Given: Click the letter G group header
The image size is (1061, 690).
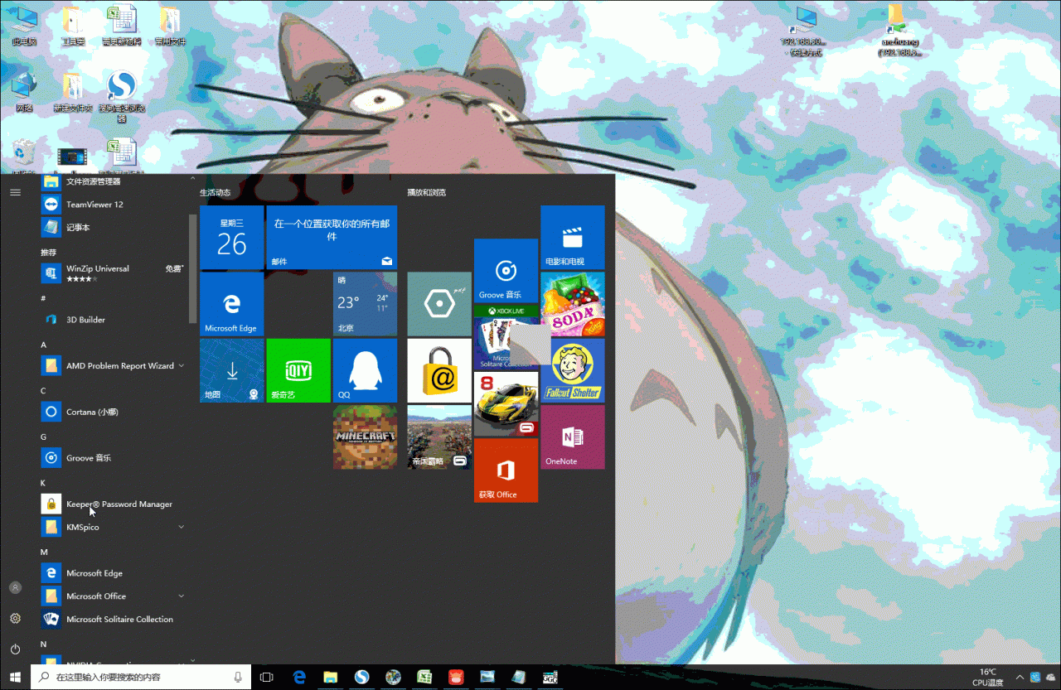Looking at the screenshot, I should click(x=43, y=437).
